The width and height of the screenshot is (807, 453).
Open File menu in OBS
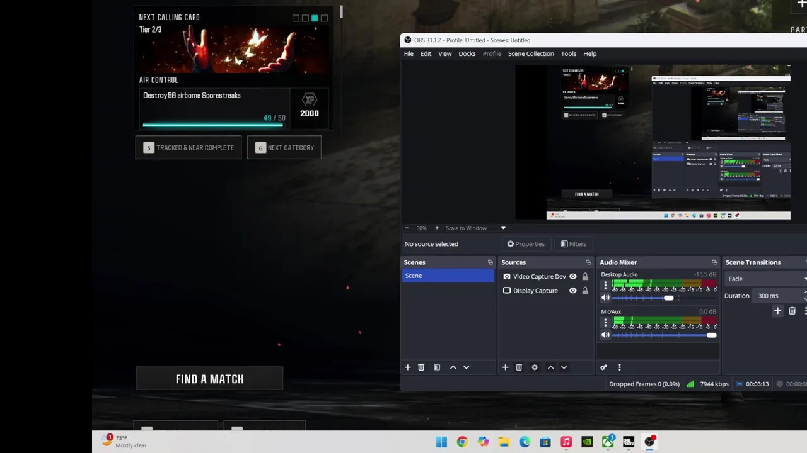[x=409, y=53]
